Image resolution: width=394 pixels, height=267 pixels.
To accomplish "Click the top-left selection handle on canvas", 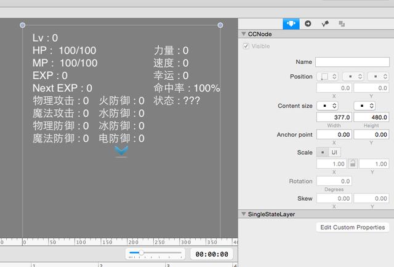I will click(23, 25).
